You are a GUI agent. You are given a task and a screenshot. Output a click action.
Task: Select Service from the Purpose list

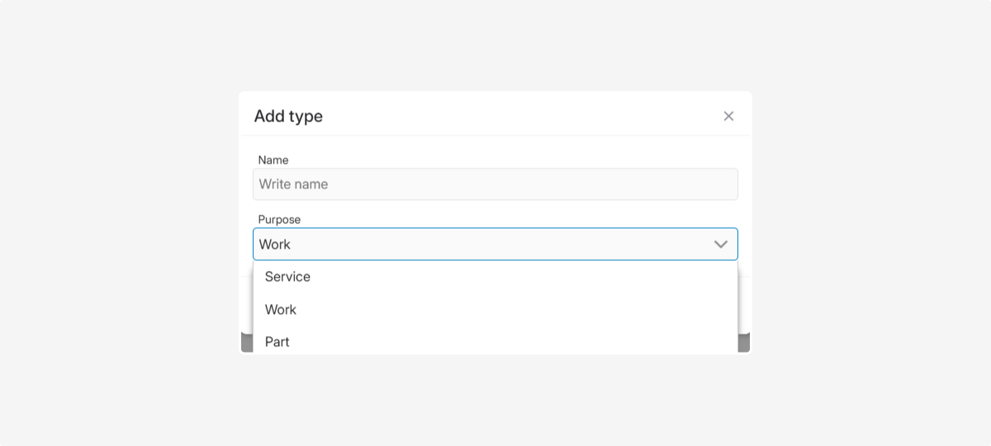287,277
